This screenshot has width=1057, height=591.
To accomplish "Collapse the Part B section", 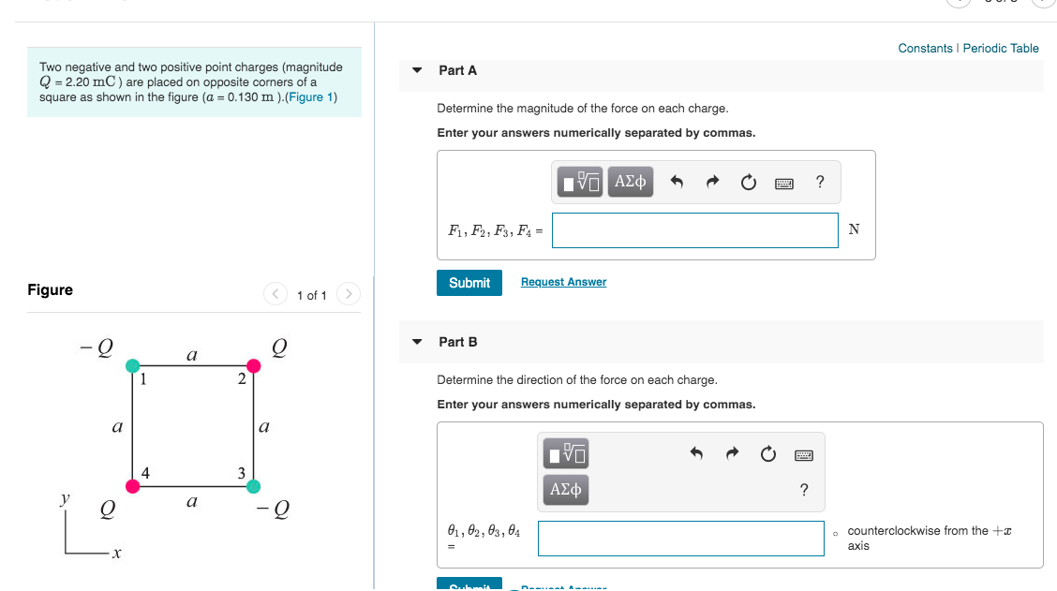I will click(416, 342).
